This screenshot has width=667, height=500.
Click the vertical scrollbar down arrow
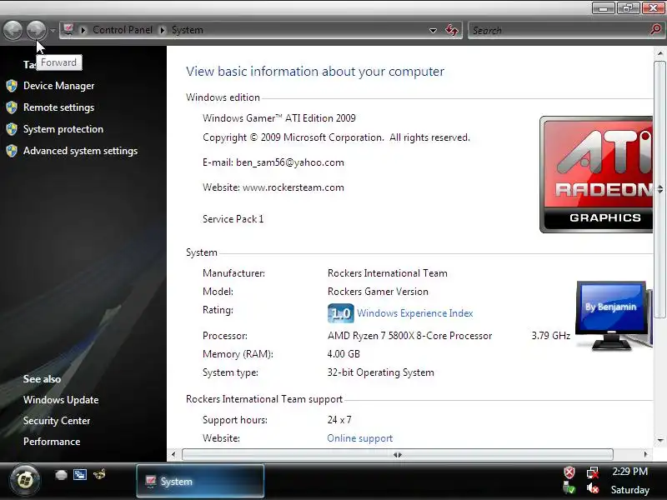pos(659,441)
